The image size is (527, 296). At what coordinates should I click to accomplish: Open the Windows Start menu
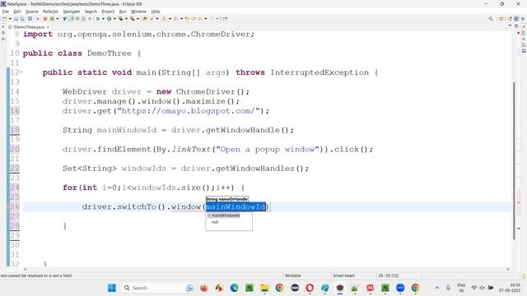tap(112, 288)
